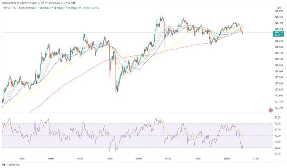Click the publisher name mohukumama
This screenshot has width=287, height=168.
coord(9,3)
